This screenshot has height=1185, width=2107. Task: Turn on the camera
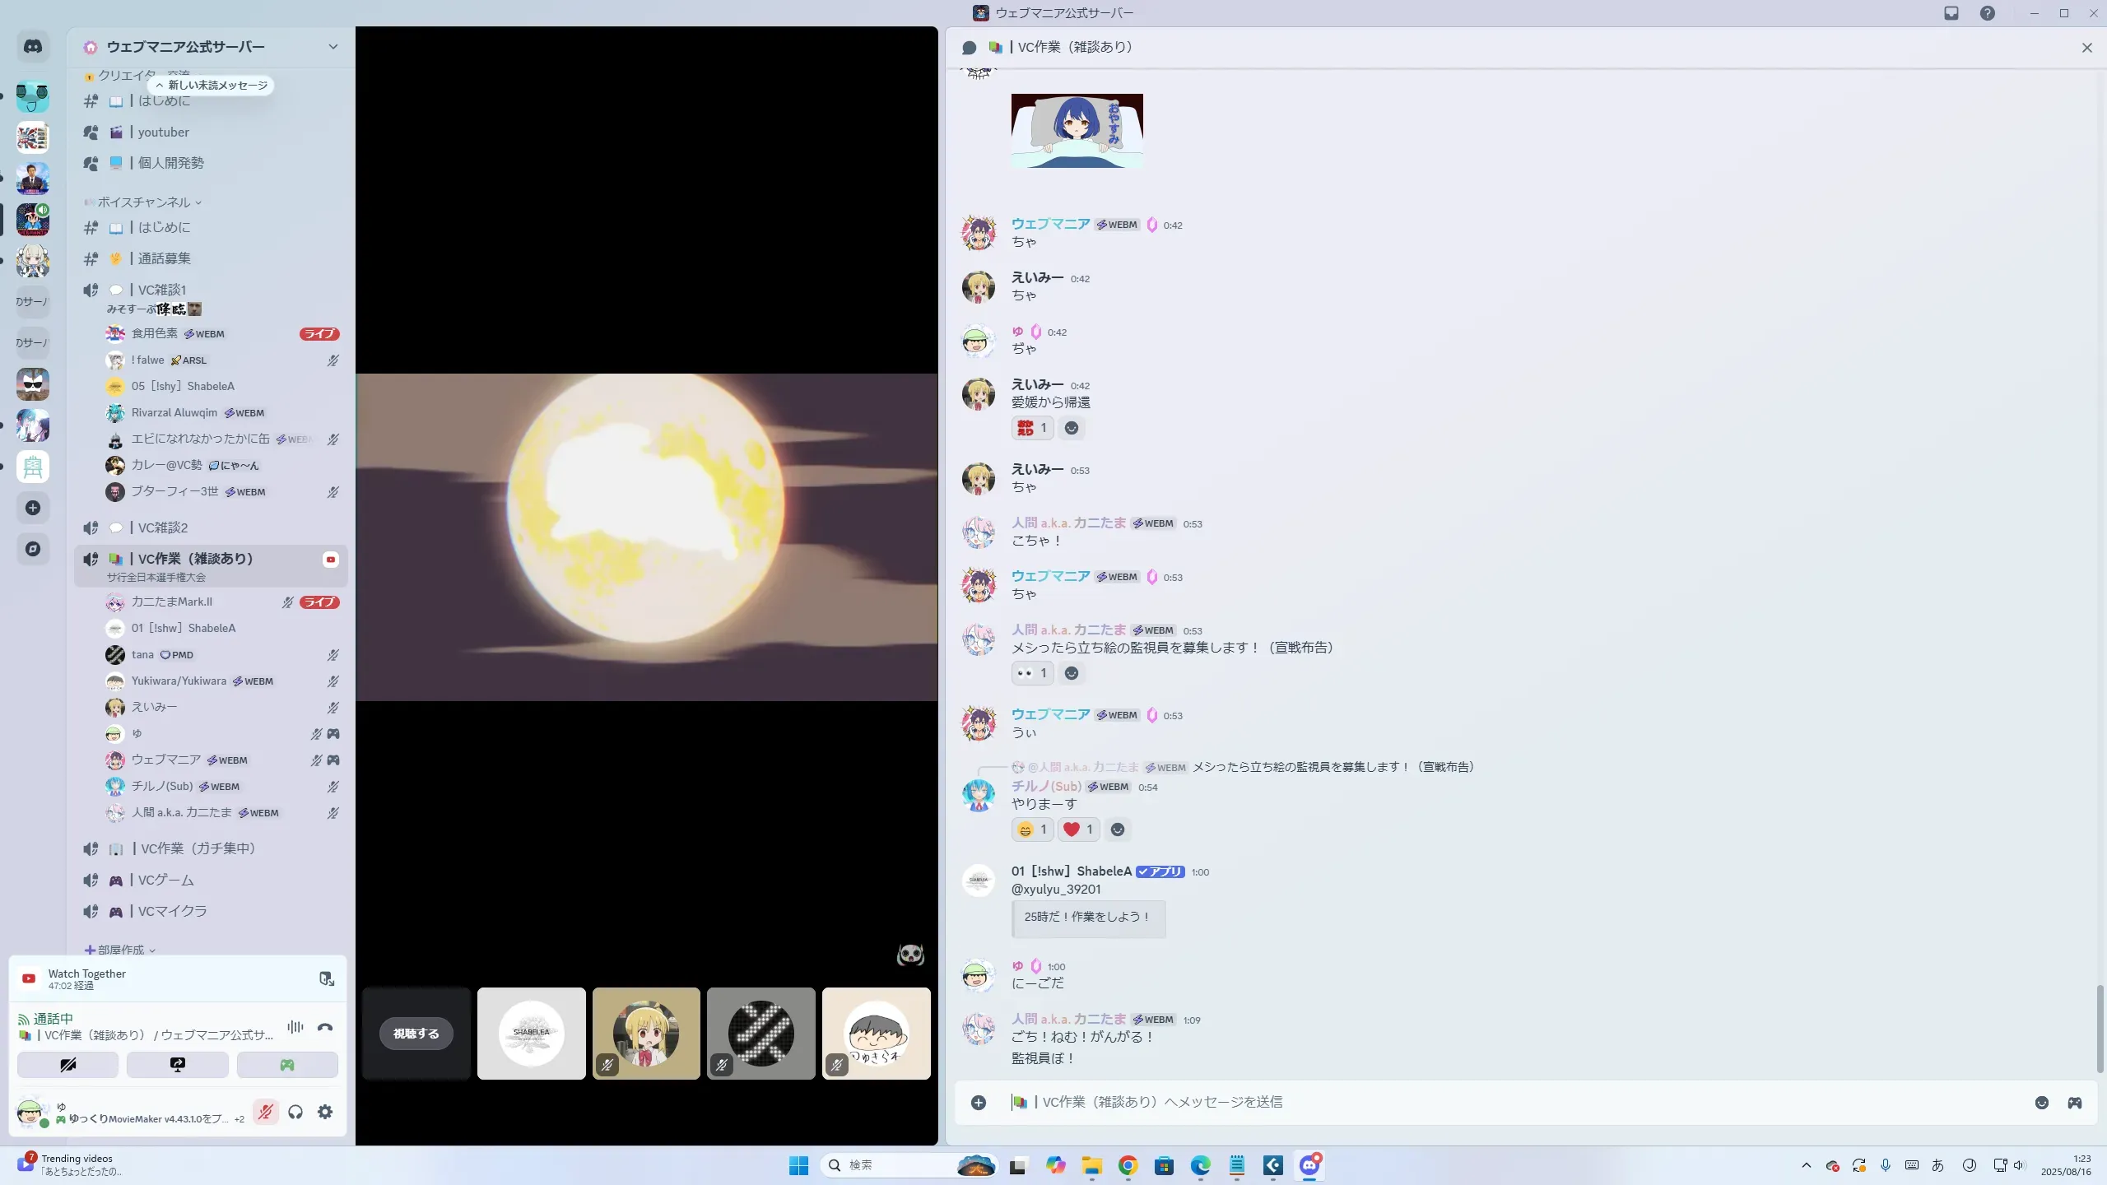click(x=68, y=1065)
